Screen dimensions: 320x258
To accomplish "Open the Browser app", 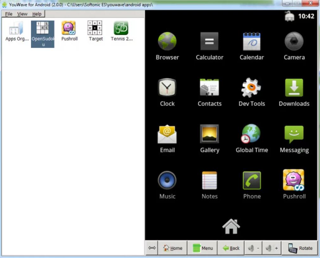I will pos(167,42).
